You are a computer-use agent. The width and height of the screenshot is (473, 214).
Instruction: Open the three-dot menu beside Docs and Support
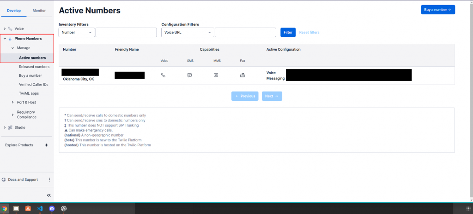[x=49, y=180]
